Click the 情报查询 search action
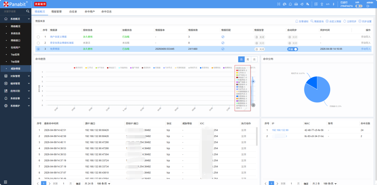Screen dimensions: 377x185 pyautogui.click(x=317, y=21)
